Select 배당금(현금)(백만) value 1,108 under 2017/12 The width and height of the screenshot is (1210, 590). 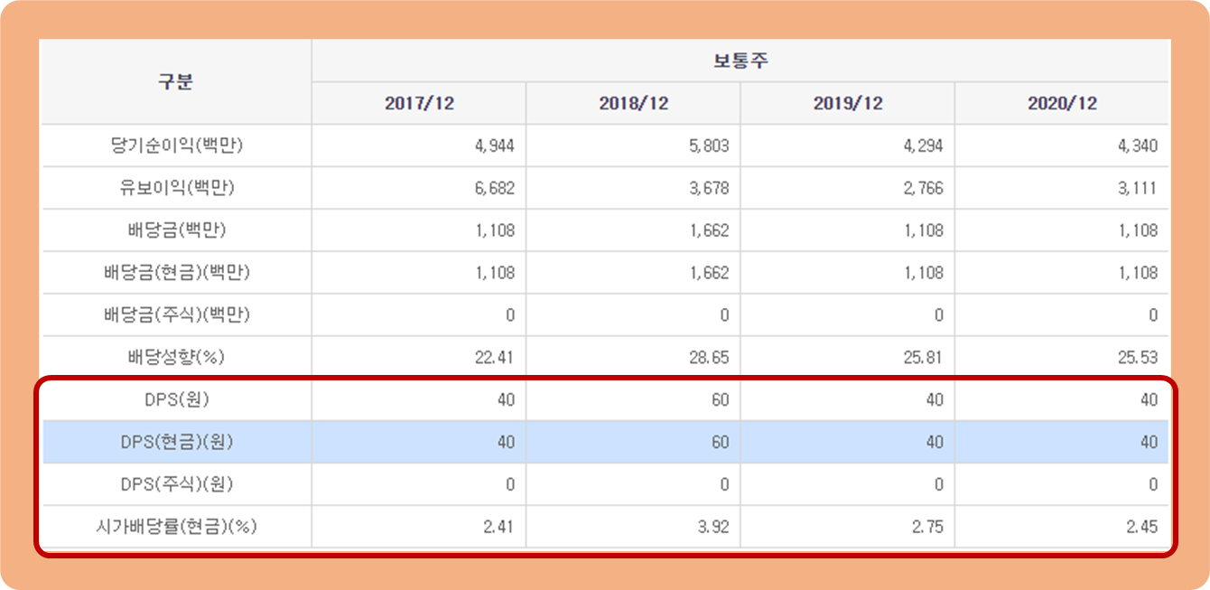point(493,273)
